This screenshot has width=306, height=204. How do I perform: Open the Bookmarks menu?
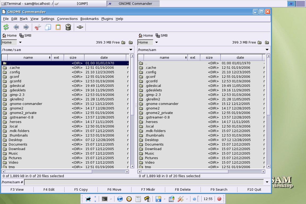click(90, 19)
